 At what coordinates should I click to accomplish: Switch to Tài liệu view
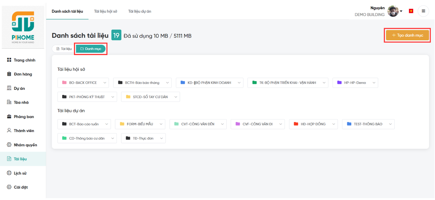tap(64, 49)
